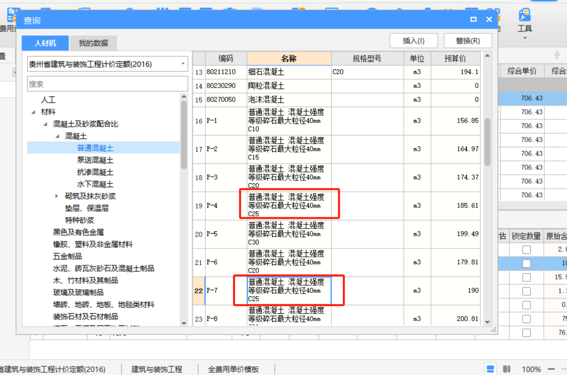Click the 插入(I) button
Screen dimensions: 567x375
pyautogui.click(x=414, y=41)
